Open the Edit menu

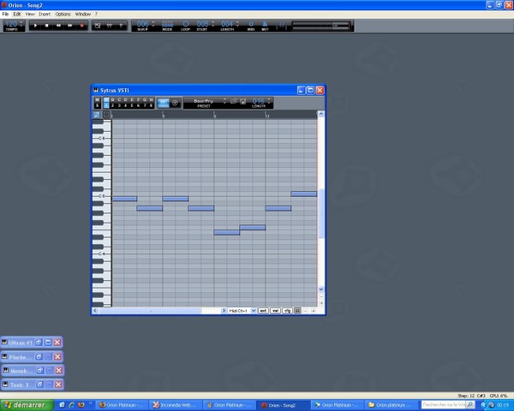[17, 14]
